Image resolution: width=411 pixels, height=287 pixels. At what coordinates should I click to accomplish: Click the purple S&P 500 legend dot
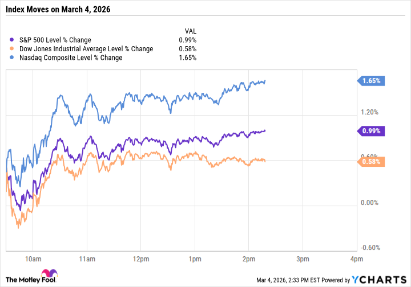13,40
